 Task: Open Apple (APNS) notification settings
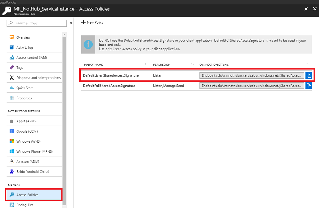tap(26, 121)
